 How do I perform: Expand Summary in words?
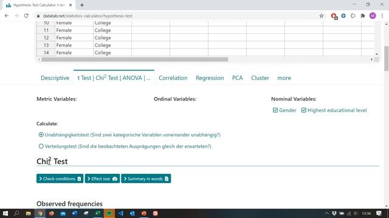[146, 179]
